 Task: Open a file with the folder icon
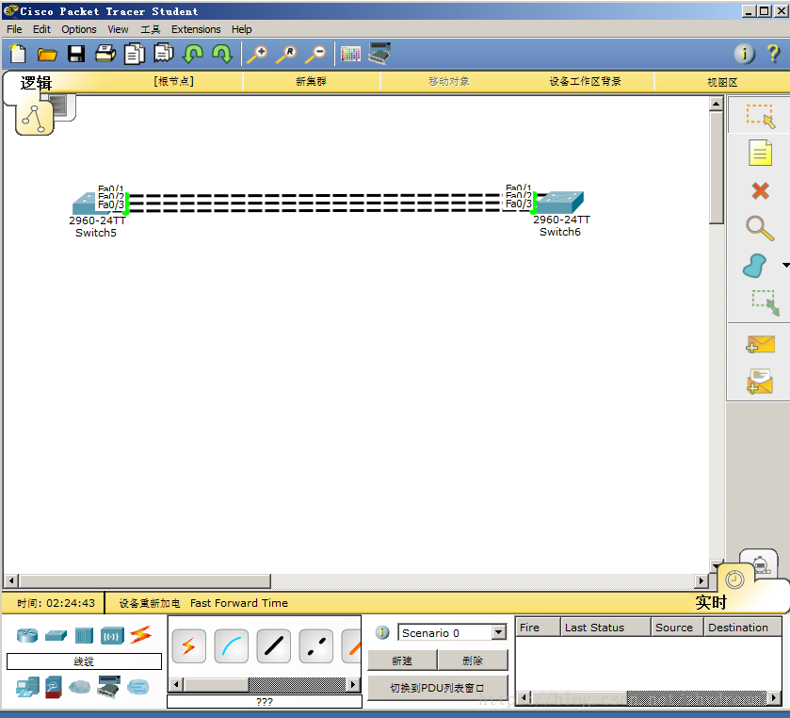[x=47, y=54]
